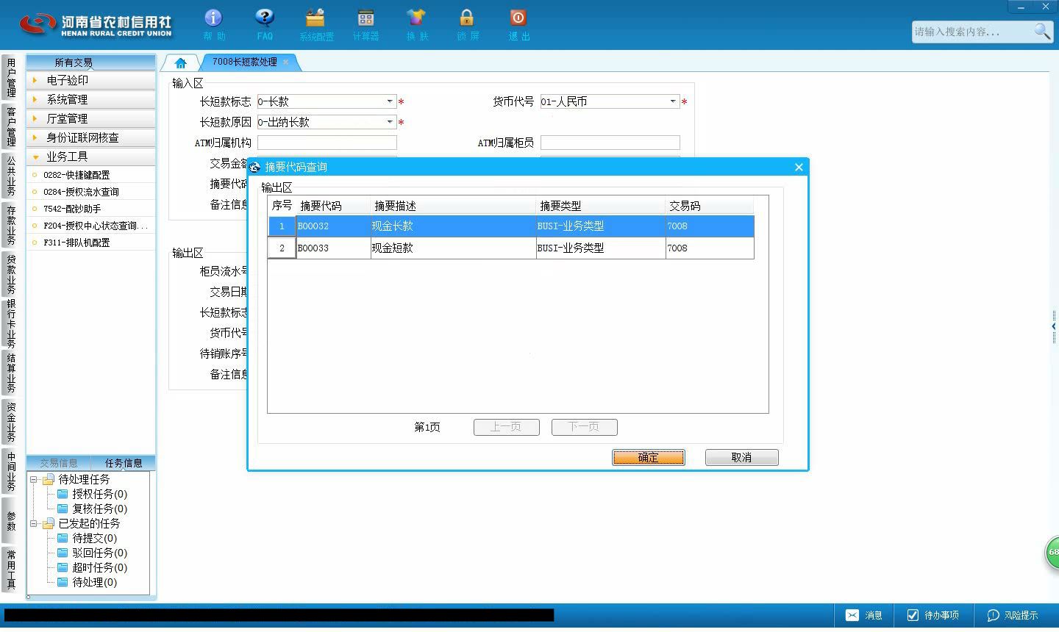Click the 所有交易 panel header
This screenshot has width=1059, height=632.
click(x=91, y=62)
